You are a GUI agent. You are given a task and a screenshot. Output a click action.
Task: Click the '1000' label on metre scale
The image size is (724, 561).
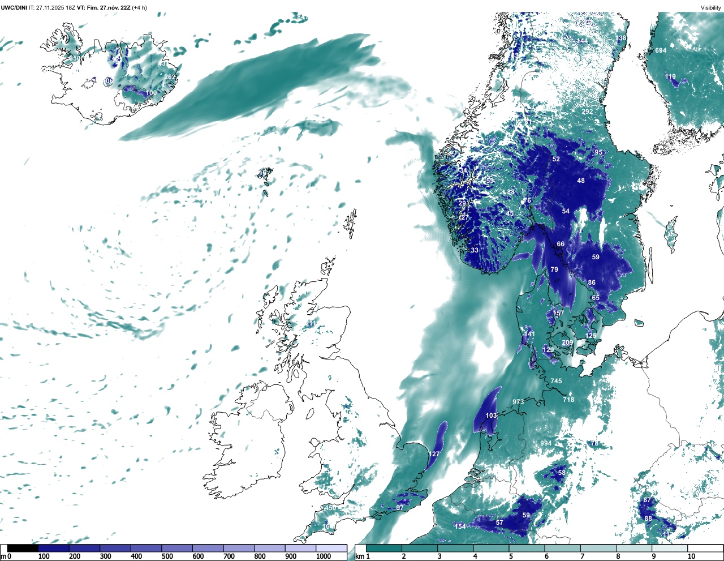click(x=324, y=556)
